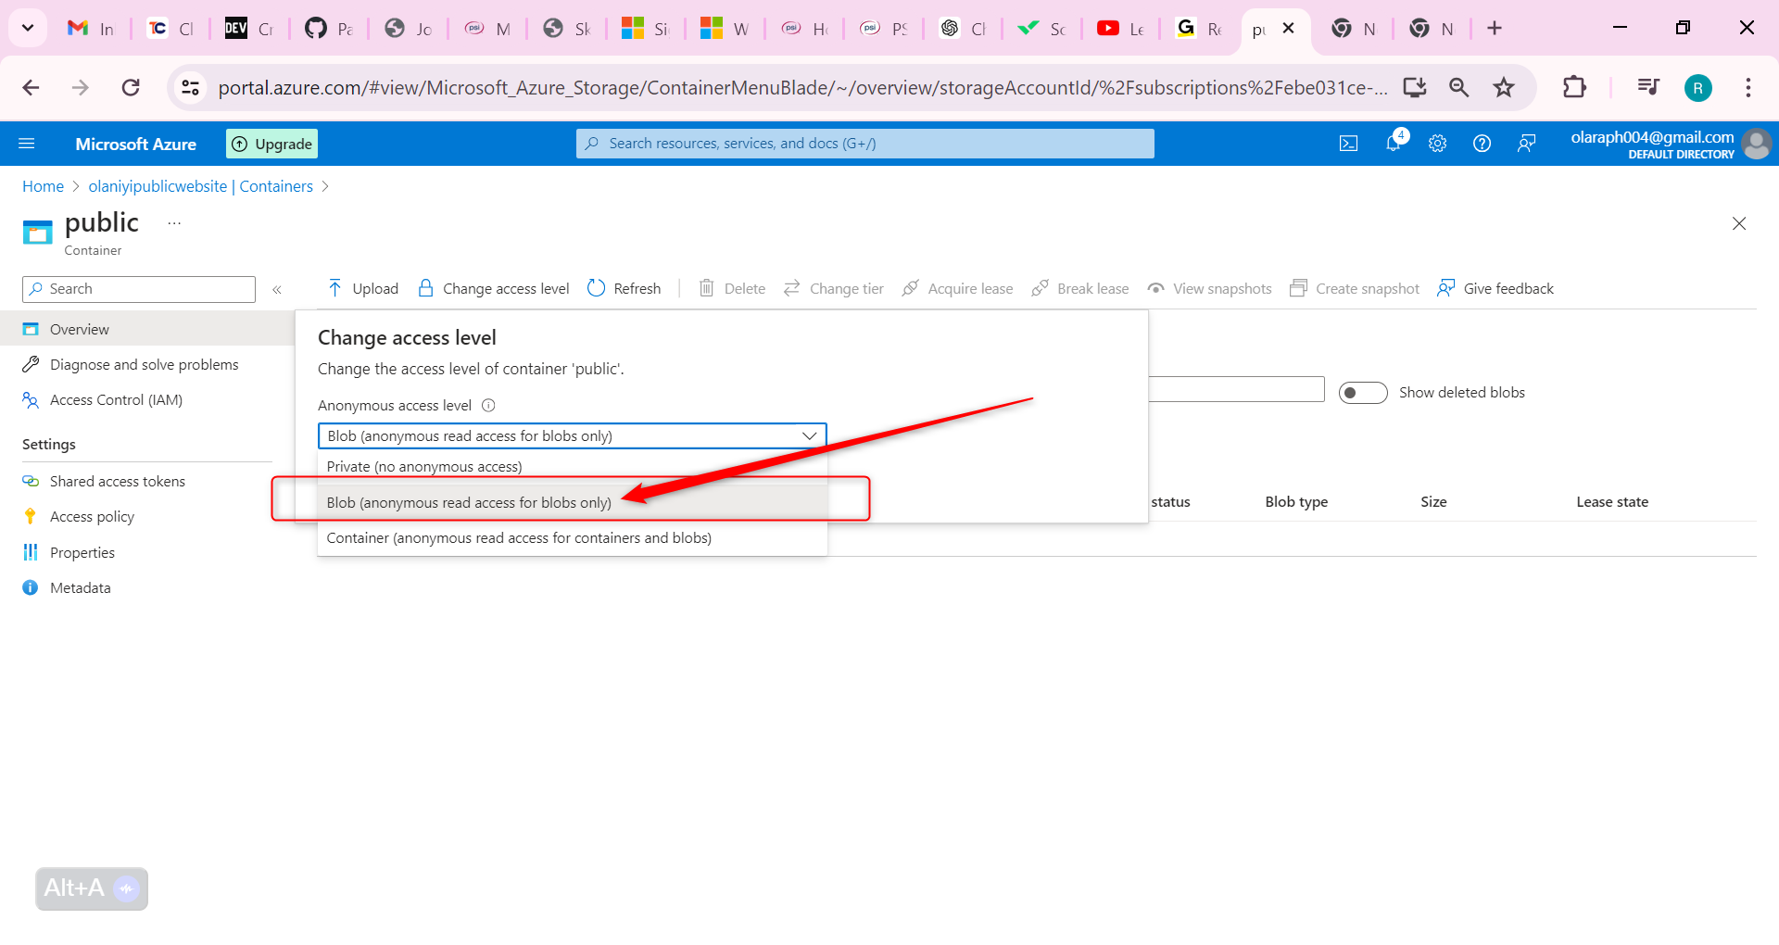Open the notifications bell
The width and height of the screenshot is (1779, 945).
click(1394, 143)
